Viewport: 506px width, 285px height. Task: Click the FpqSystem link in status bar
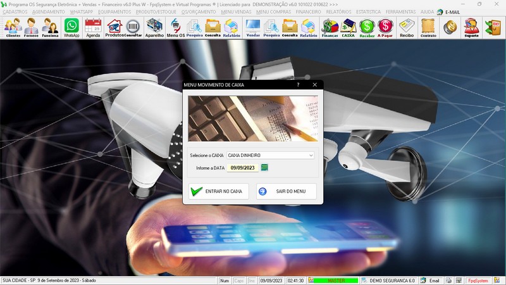point(478,281)
